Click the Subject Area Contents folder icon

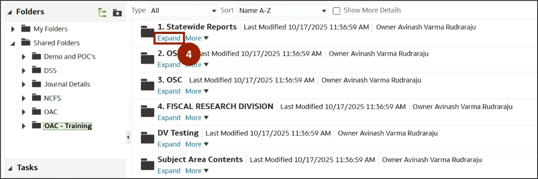coord(148,165)
